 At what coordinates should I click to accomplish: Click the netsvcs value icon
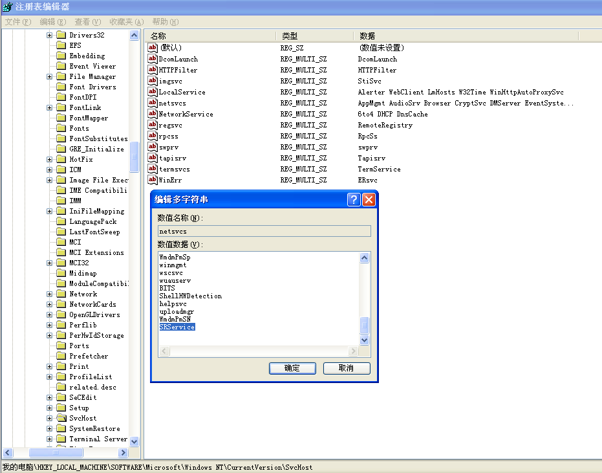point(153,103)
